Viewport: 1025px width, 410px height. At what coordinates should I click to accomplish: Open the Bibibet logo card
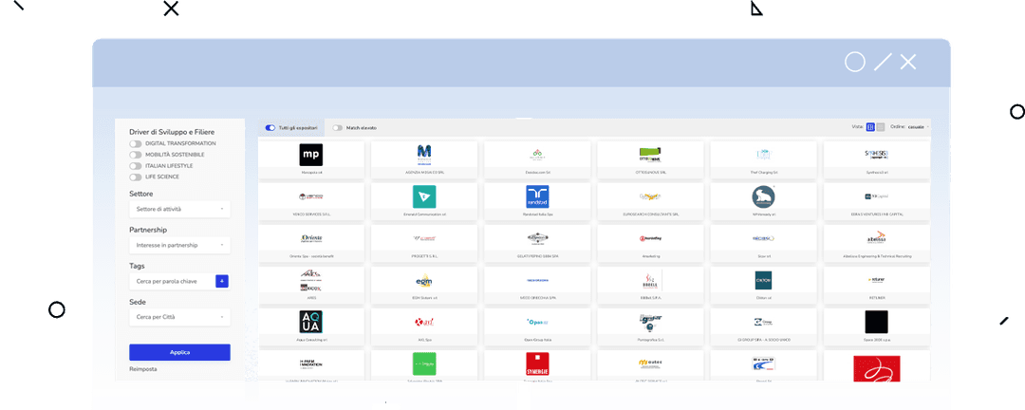650,281
